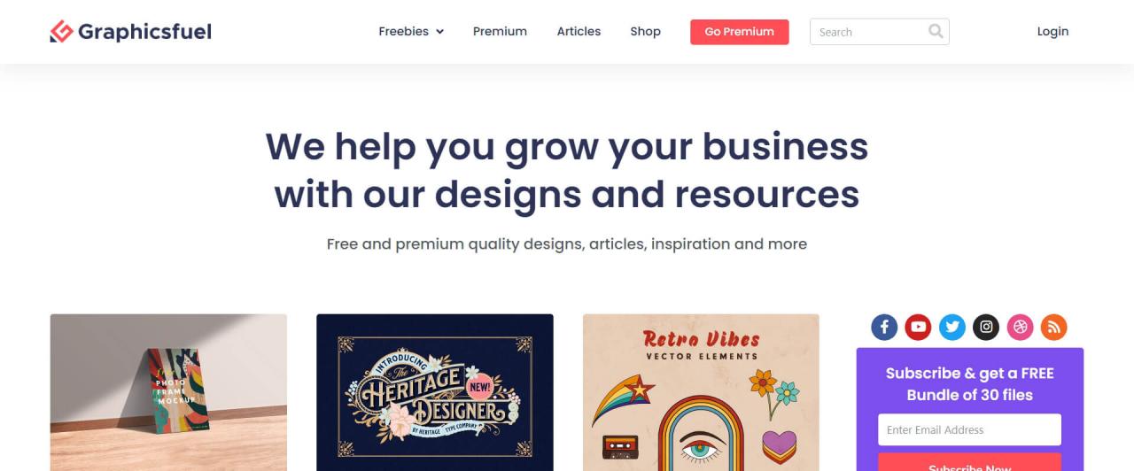Screen dimensions: 1134x471
Task: Go to the Premium menu item
Action: click(500, 31)
